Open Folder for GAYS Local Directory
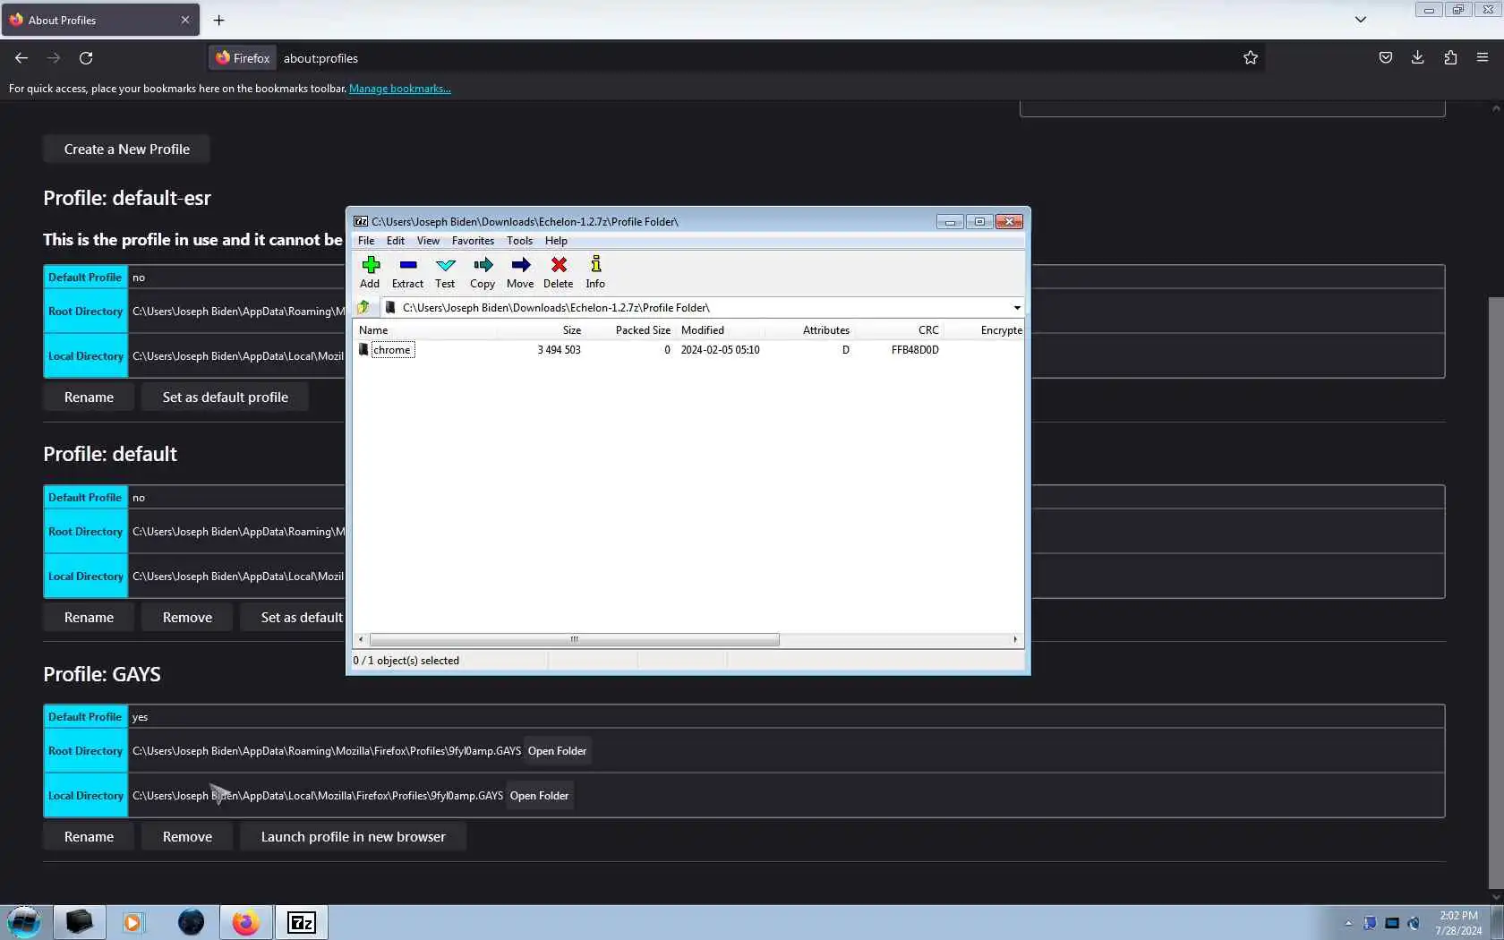1504x940 pixels. click(539, 796)
